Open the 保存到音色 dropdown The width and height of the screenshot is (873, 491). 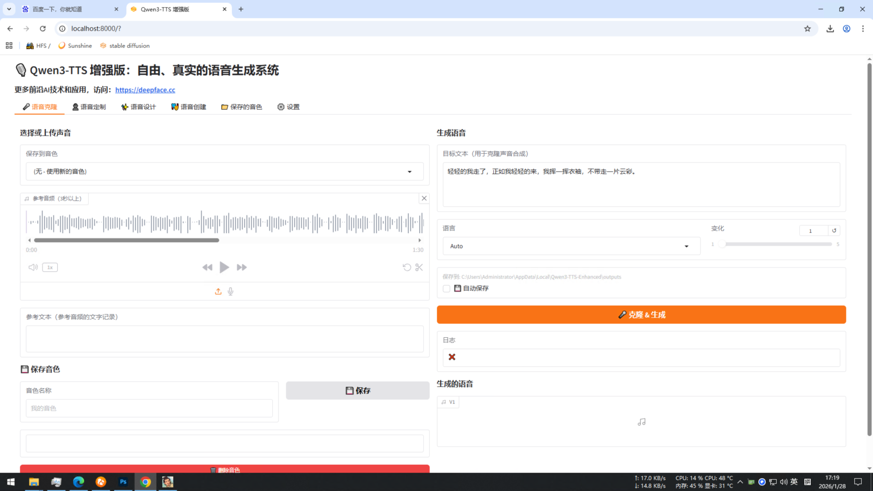click(x=224, y=172)
